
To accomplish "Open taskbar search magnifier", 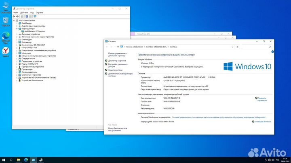I will pyautogui.click(x=11, y=160).
